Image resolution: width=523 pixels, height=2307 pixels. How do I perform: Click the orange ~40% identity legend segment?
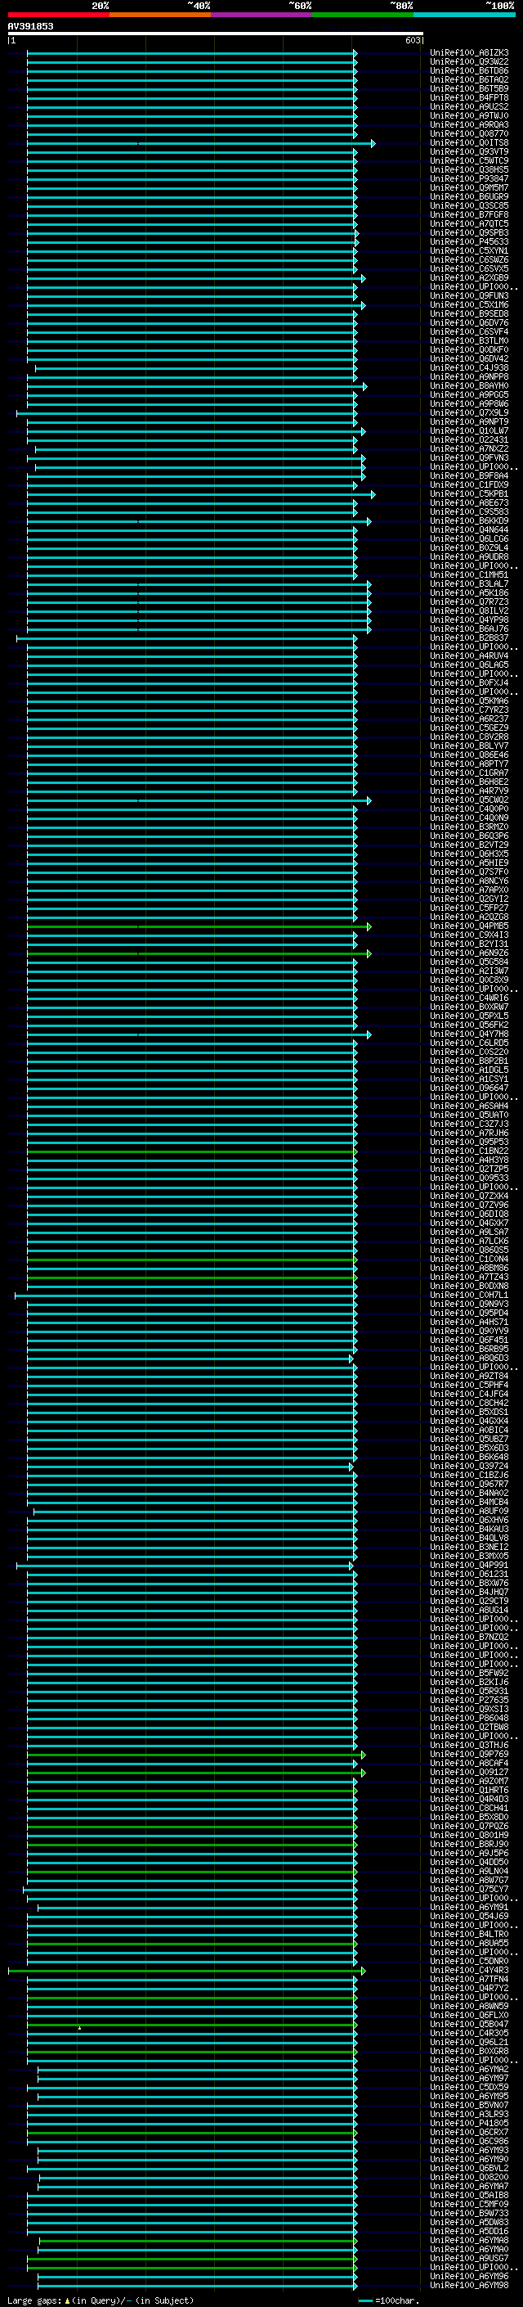[160, 15]
